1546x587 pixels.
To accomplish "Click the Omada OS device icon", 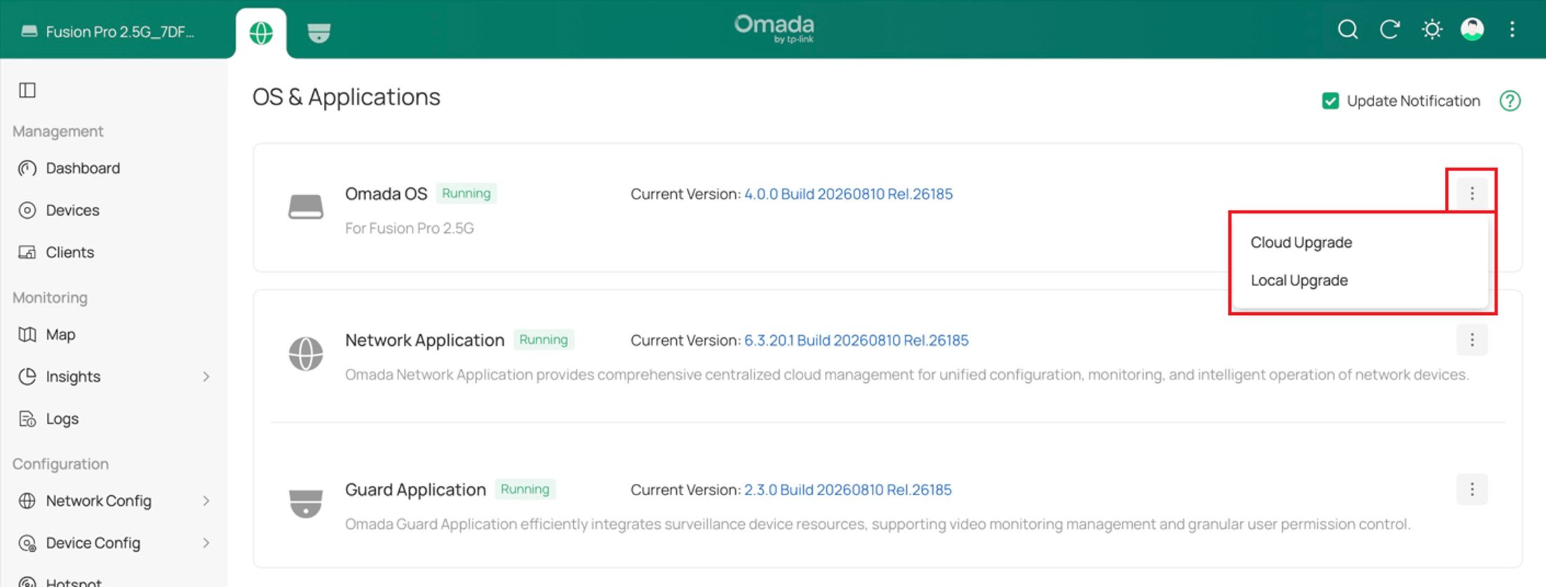I will pyautogui.click(x=306, y=207).
